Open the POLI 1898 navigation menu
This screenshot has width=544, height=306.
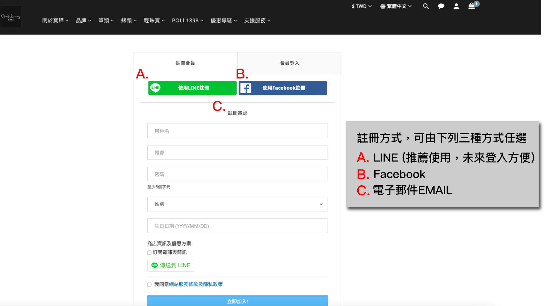point(188,20)
